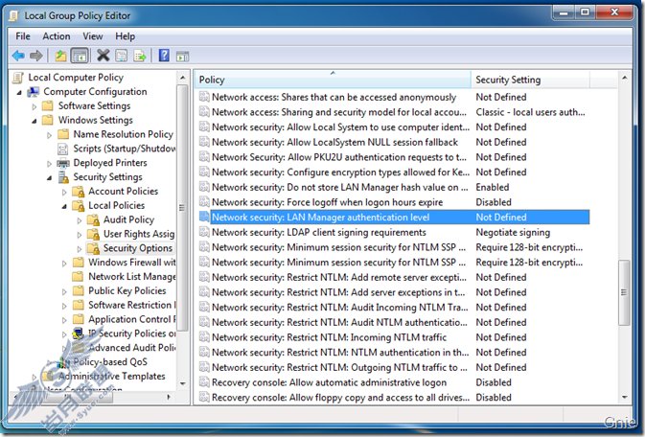Click the LAN Manager authentication level policy icon
The width and height of the screenshot is (645, 437).
point(204,217)
